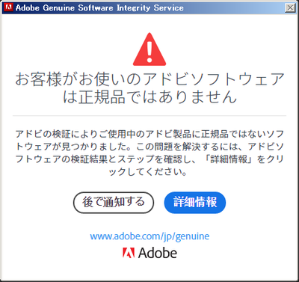The width and height of the screenshot is (299, 282).
Task: Click the body line starting アドビの検証により
Action: pyautogui.click(x=149, y=134)
